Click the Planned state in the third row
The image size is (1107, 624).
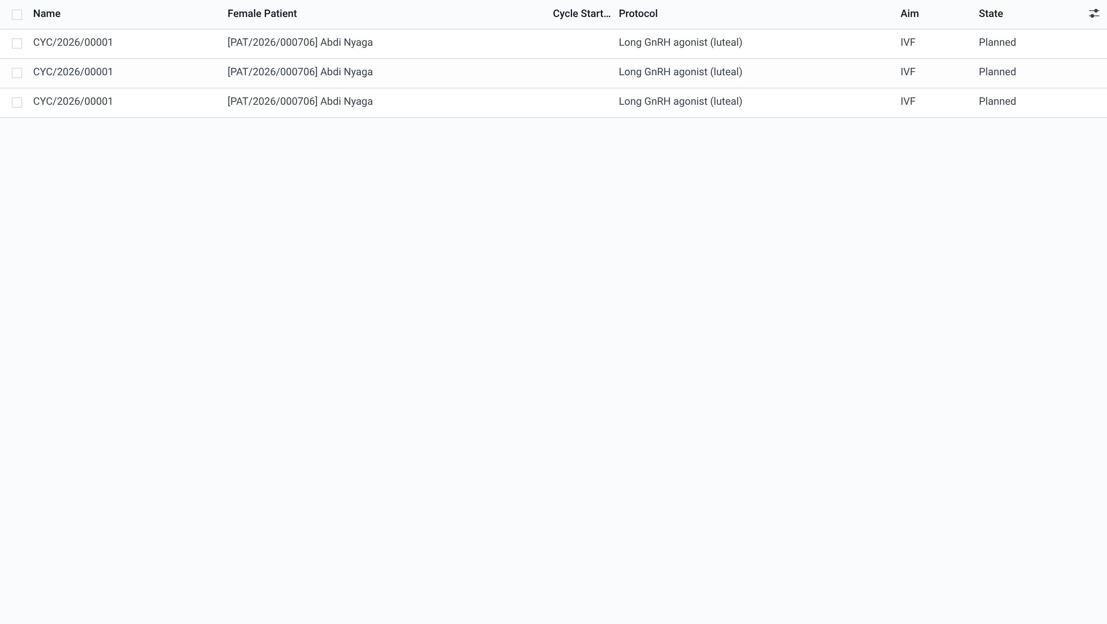point(997,101)
